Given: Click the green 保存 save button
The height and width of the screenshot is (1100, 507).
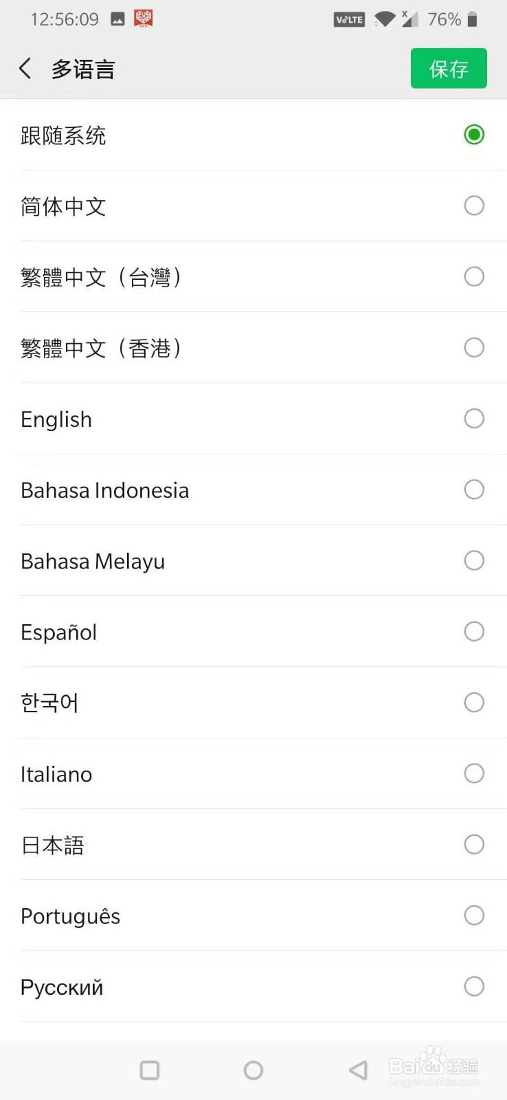Looking at the screenshot, I should [x=449, y=69].
